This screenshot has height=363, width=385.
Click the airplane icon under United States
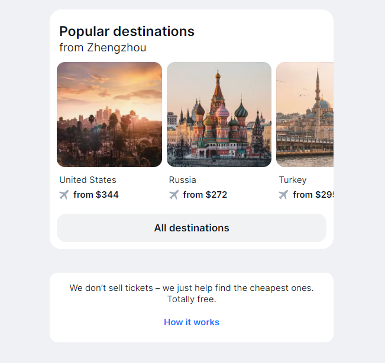[64, 195]
